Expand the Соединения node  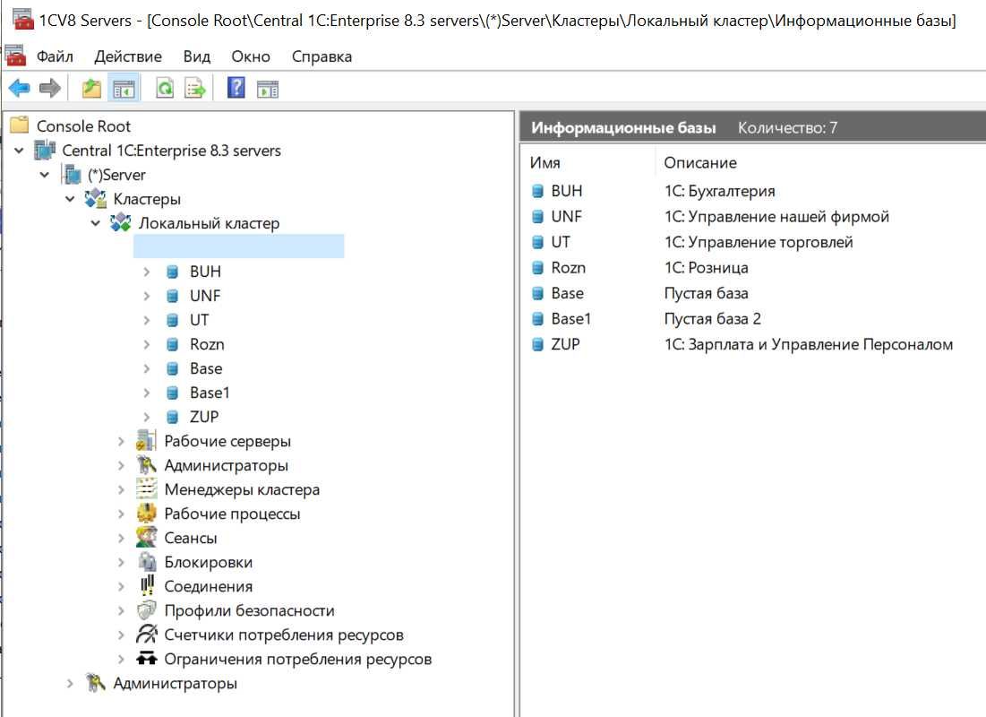coord(121,587)
